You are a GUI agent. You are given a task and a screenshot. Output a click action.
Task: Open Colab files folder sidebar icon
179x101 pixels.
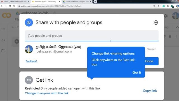[3, 50]
